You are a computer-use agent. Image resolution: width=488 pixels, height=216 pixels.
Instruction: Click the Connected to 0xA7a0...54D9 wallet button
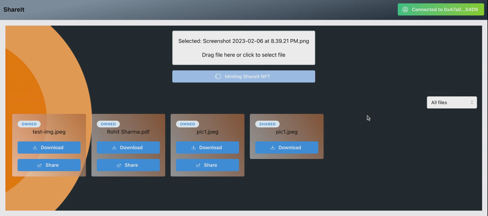click(x=441, y=9)
